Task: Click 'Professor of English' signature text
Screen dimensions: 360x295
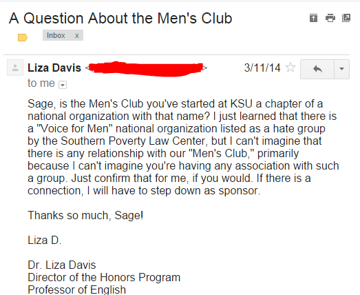Action: point(76,289)
